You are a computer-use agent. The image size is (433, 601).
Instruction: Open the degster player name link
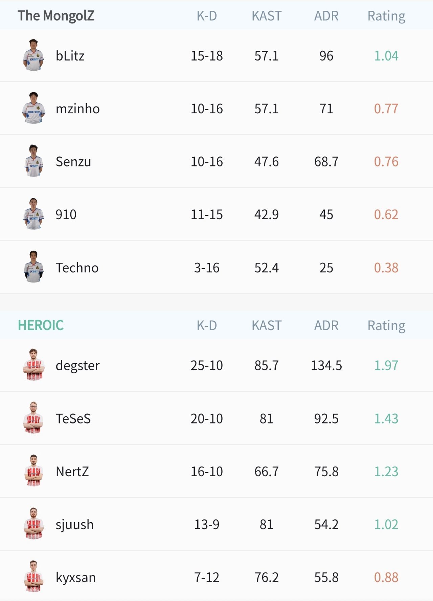[77, 366]
